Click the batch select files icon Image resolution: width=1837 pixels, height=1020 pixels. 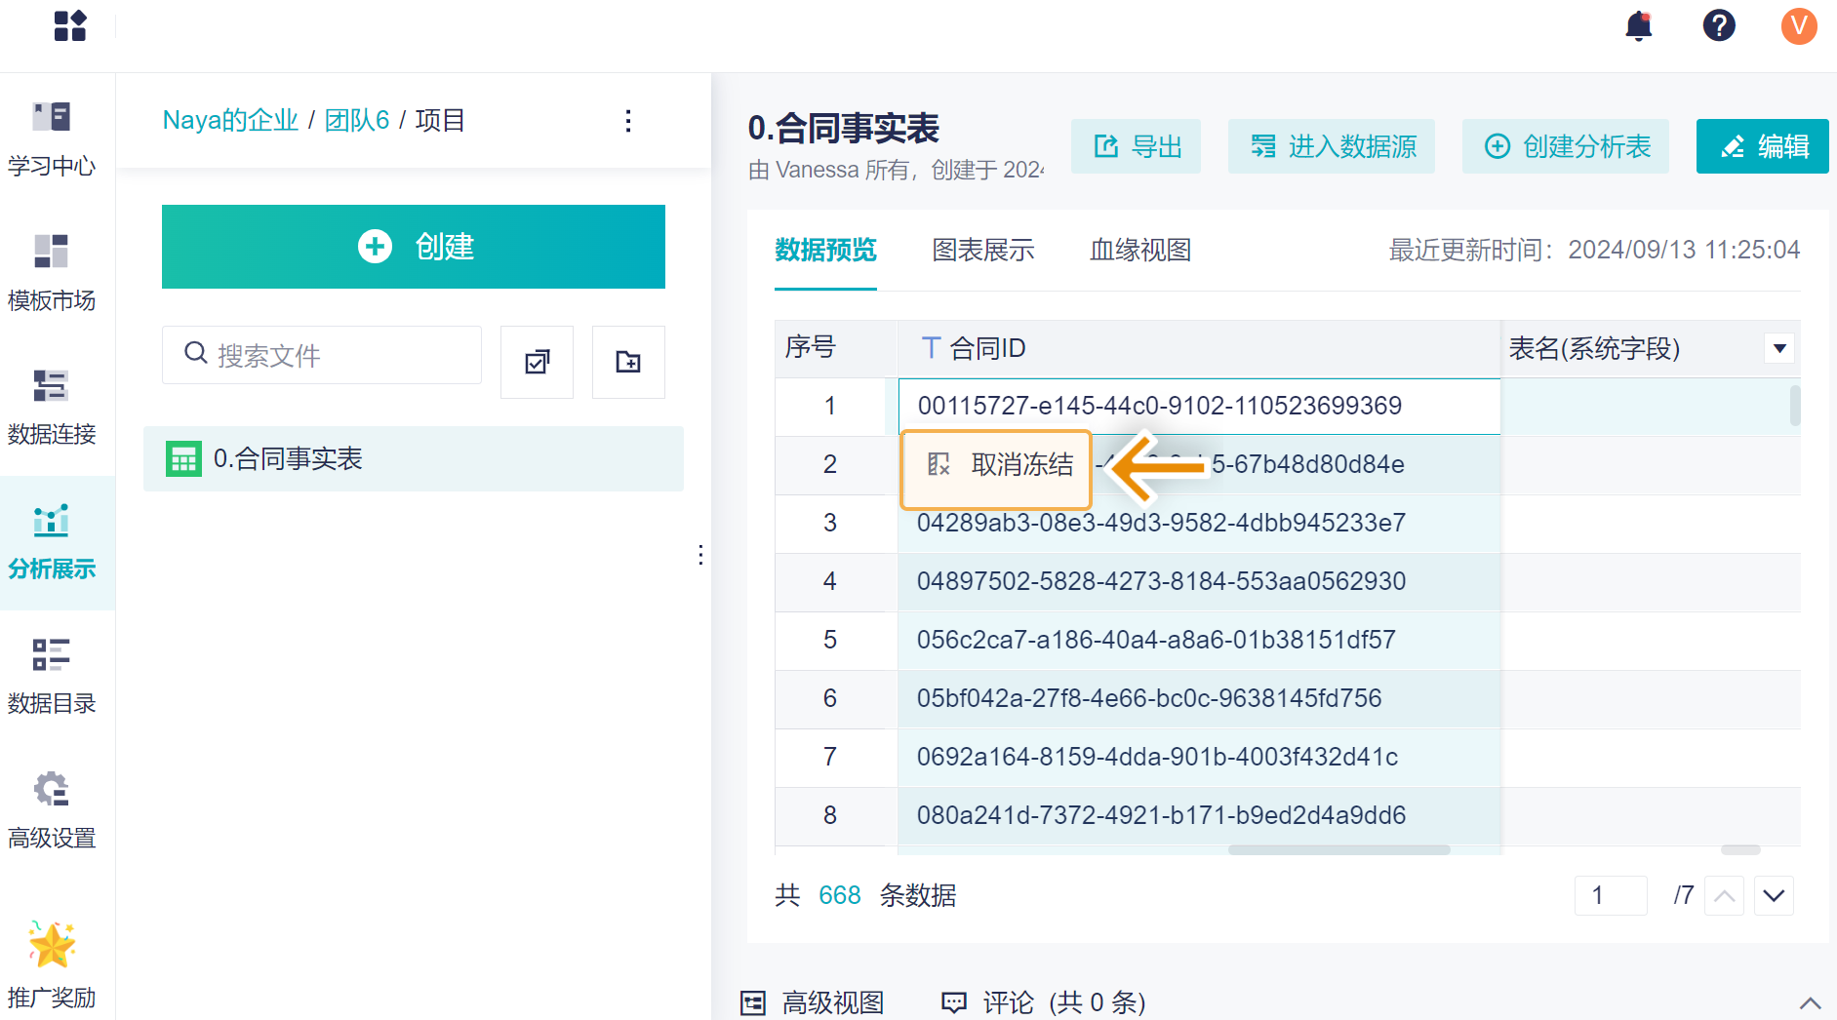[x=537, y=362]
